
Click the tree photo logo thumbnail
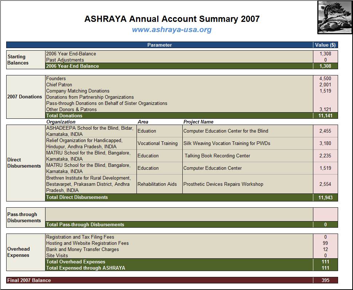click(335, 17)
